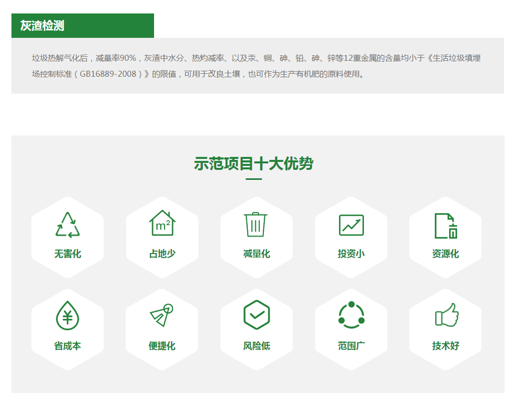Screen dimensions: 516x405
Task: Click the 资源化 label
Action: pyautogui.click(x=445, y=254)
